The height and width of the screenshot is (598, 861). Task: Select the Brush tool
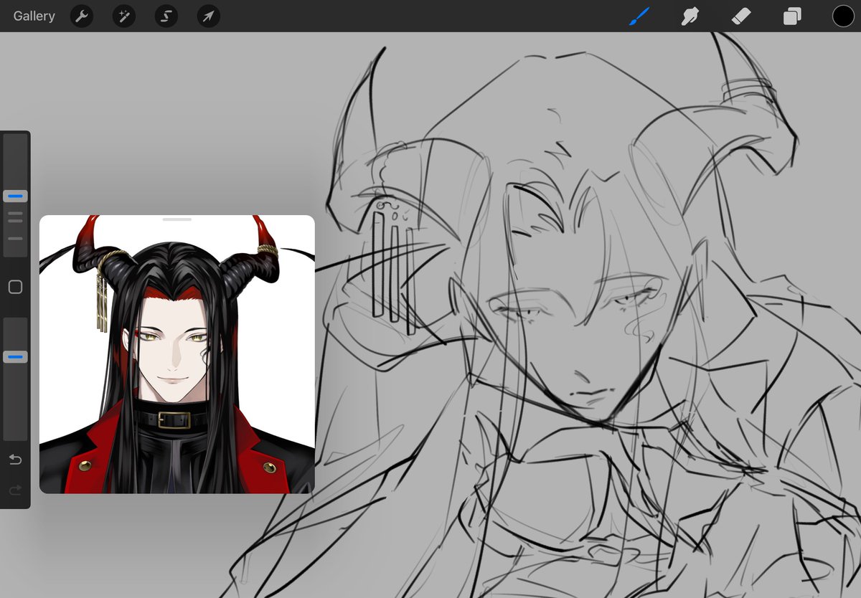639,16
